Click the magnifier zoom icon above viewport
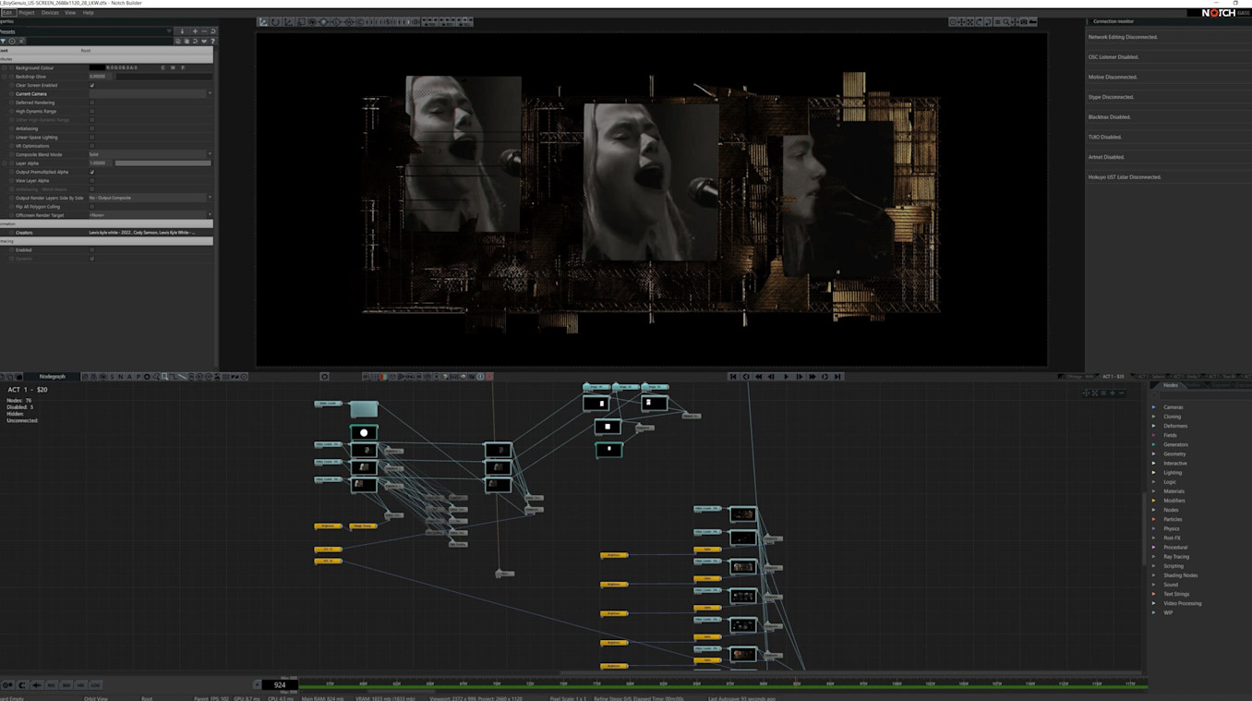1252x701 pixels. pos(1006,22)
